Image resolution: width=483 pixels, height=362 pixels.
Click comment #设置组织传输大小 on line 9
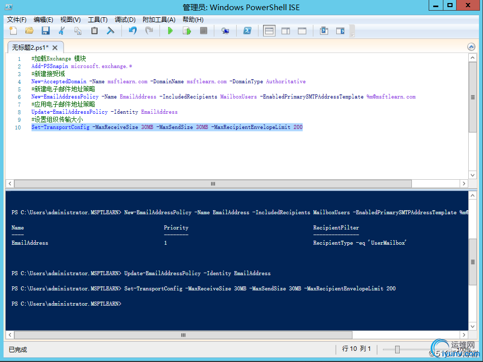coord(57,119)
